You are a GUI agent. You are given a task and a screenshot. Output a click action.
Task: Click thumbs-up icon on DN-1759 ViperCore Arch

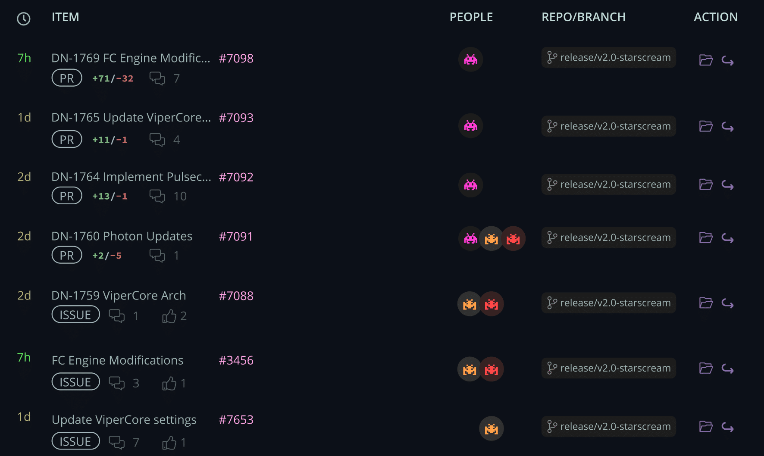pos(169,316)
